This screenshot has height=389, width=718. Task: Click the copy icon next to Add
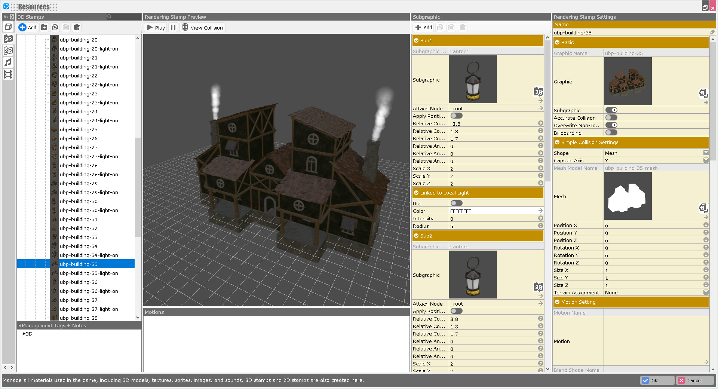point(55,27)
